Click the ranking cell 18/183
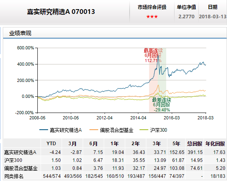This screenshot has width=227, height=181. coord(218,176)
